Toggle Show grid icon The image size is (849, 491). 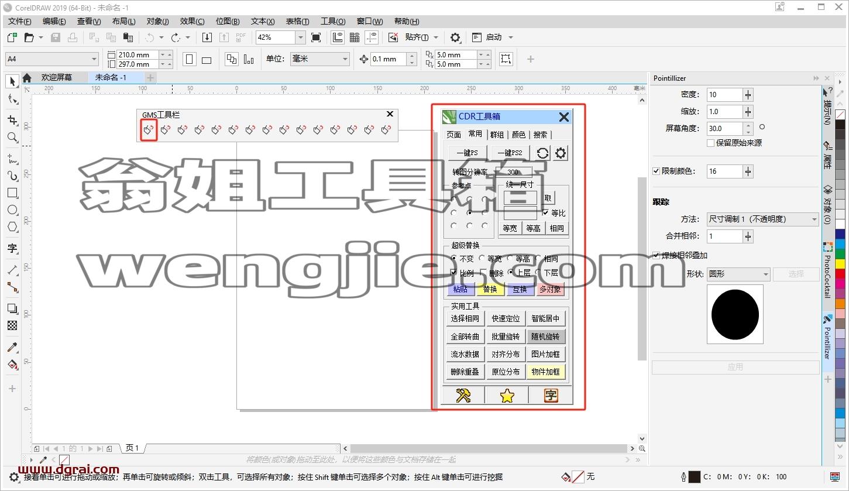point(355,37)
